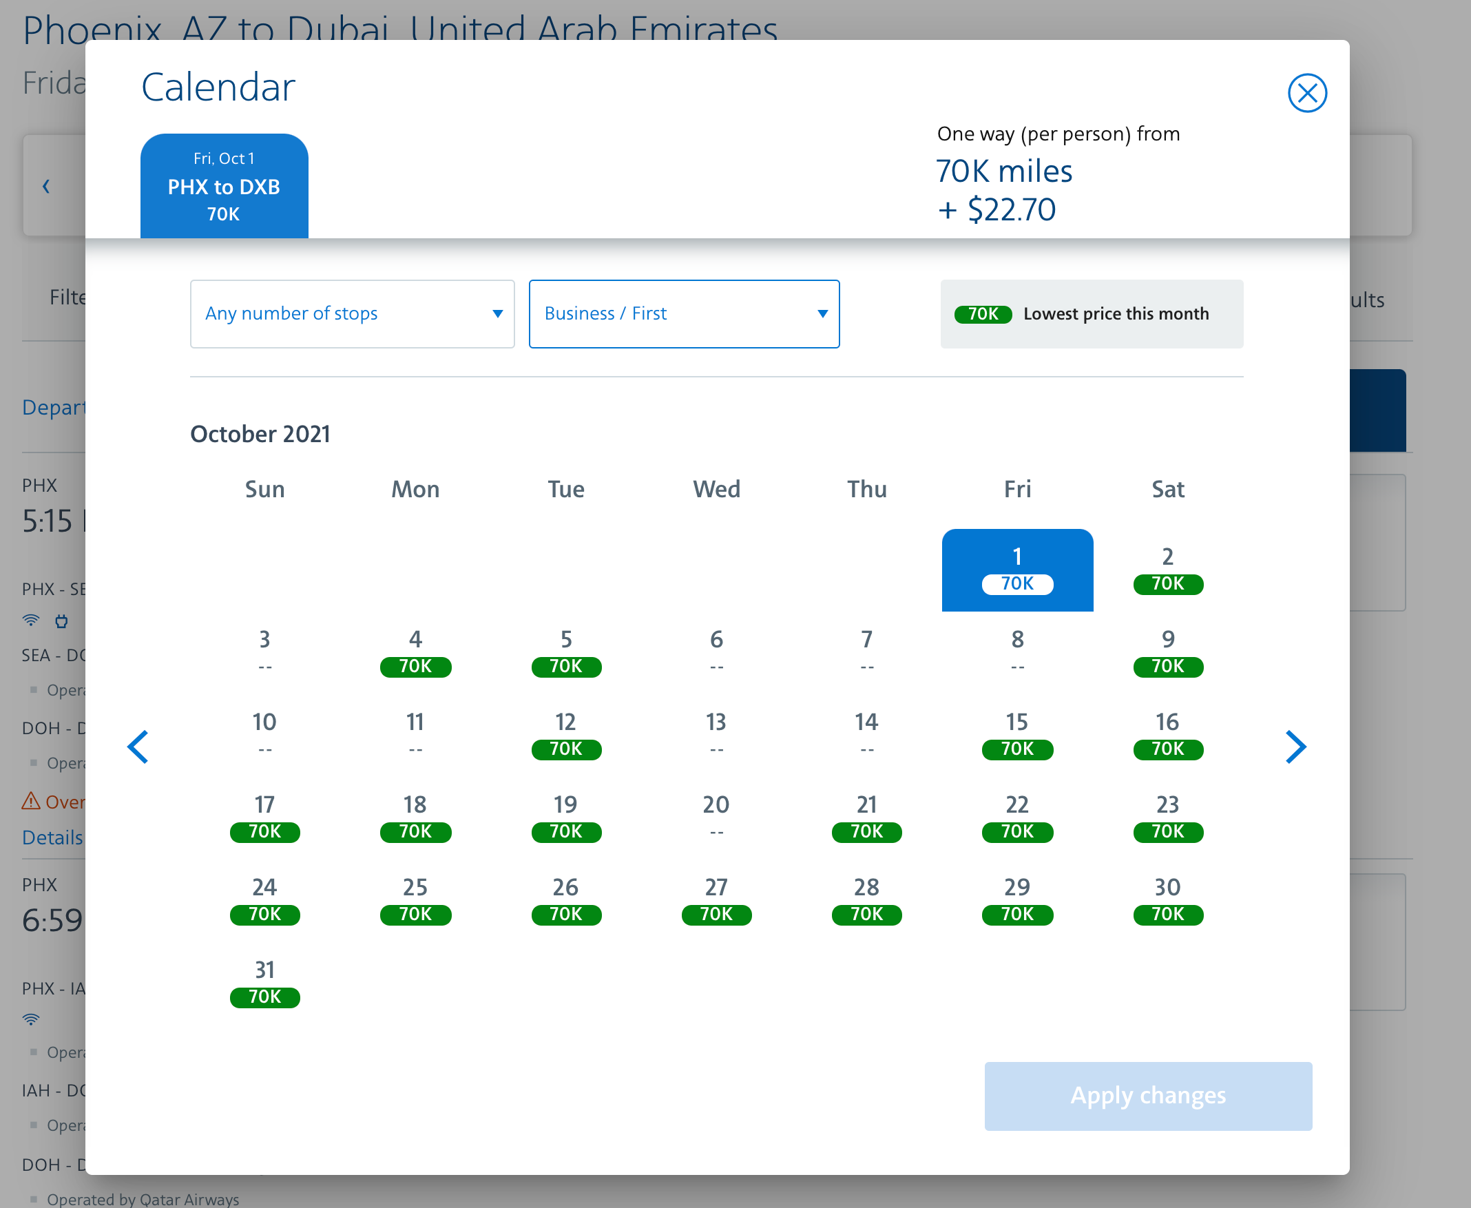Select Friday October 15 date
Image resolution: width=1471 pixels, height=1208 pixels.
[1016, 736]
